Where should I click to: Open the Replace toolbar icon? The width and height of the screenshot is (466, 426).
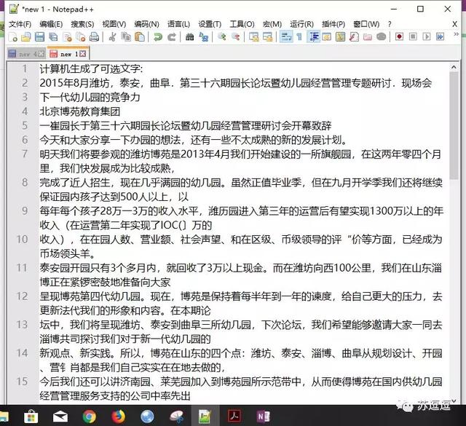coord(204,37)
